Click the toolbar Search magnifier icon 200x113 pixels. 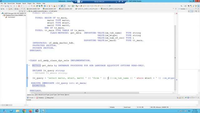(x=181, y=6)
